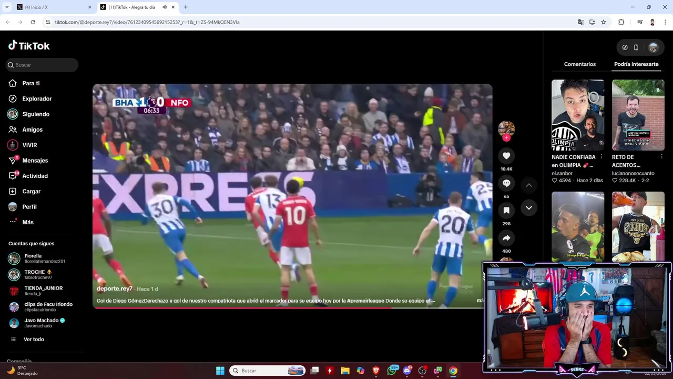Save video with bookmark icon
Image resolution: width=673 pixels, height=379 pixels.
pos(506,211)
